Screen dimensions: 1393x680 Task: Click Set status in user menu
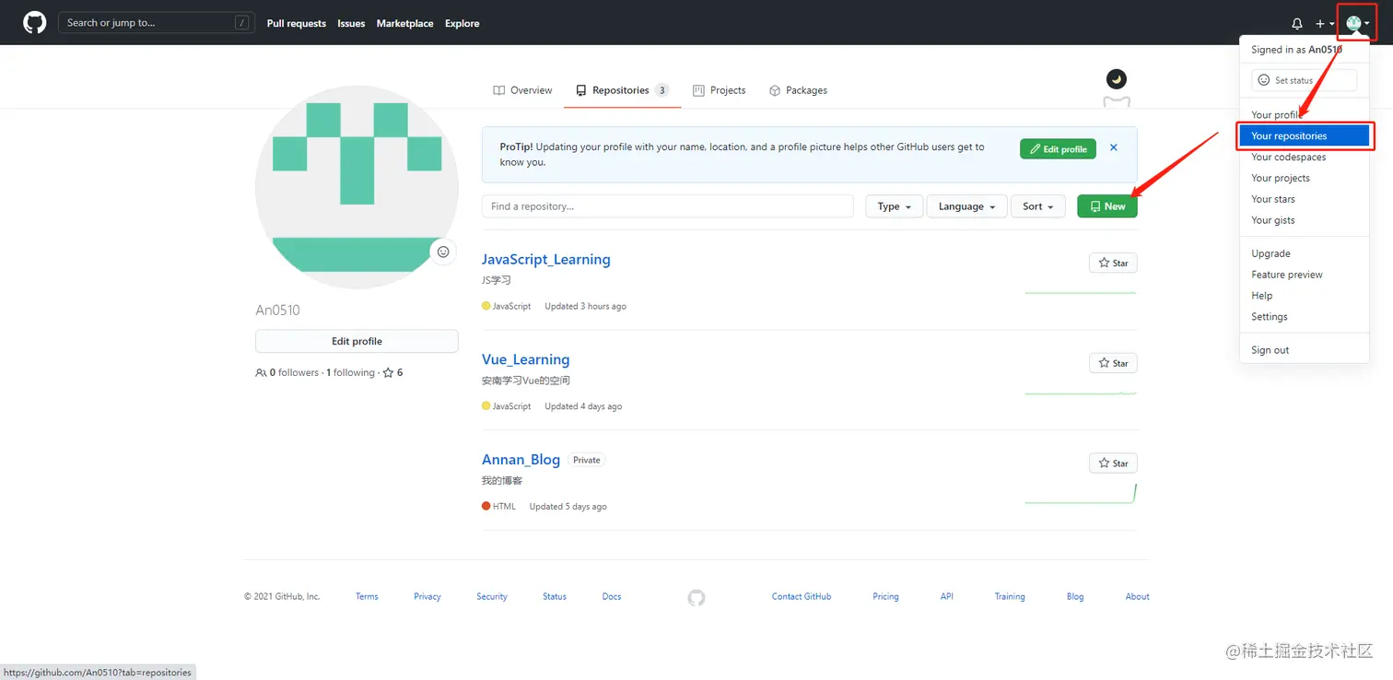pos(1304,80)
